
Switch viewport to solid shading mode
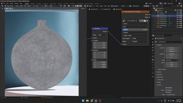click(x=77, y=6)
